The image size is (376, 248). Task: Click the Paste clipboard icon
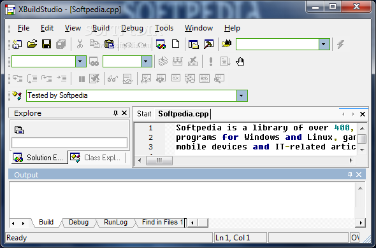pos(109,45)
